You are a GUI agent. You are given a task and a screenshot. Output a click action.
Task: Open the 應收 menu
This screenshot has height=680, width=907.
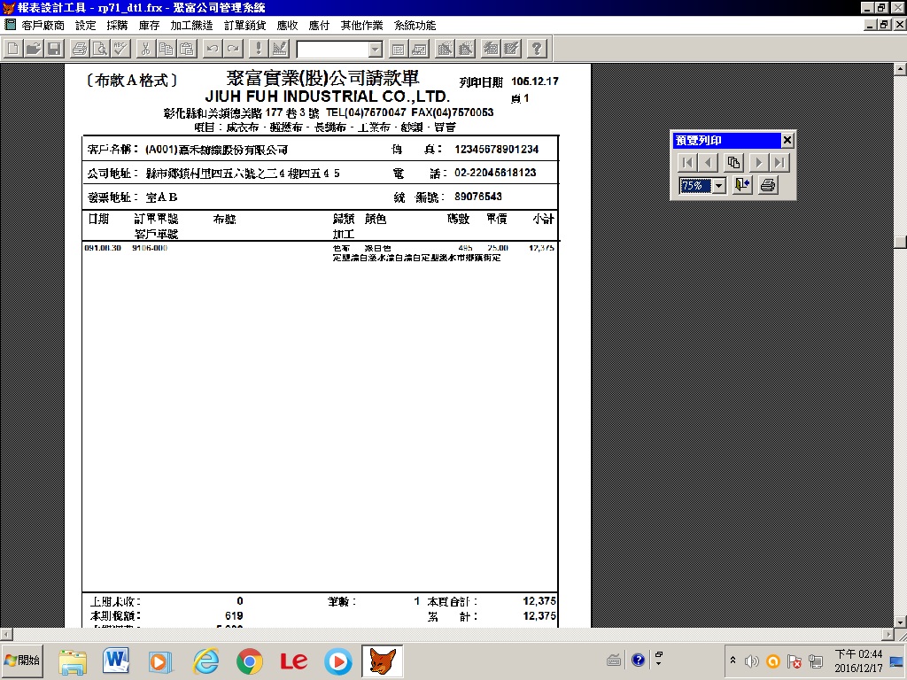(287, 26)
